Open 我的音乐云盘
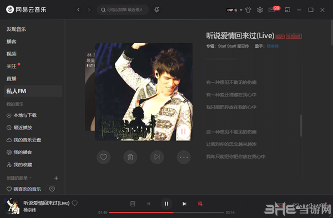This screenshot has height=218, width=333. click(x=23, y=140)
